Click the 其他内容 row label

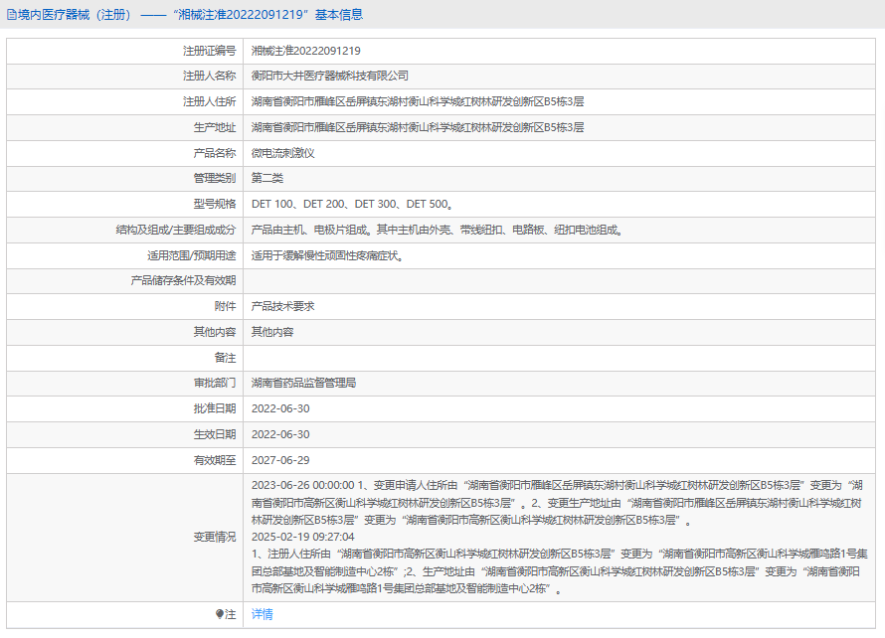[215, 332]
